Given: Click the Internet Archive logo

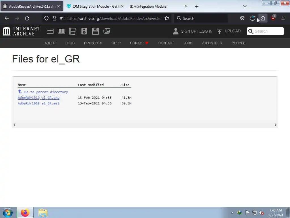Looking at the screenshot, I should tap(22, 31).
